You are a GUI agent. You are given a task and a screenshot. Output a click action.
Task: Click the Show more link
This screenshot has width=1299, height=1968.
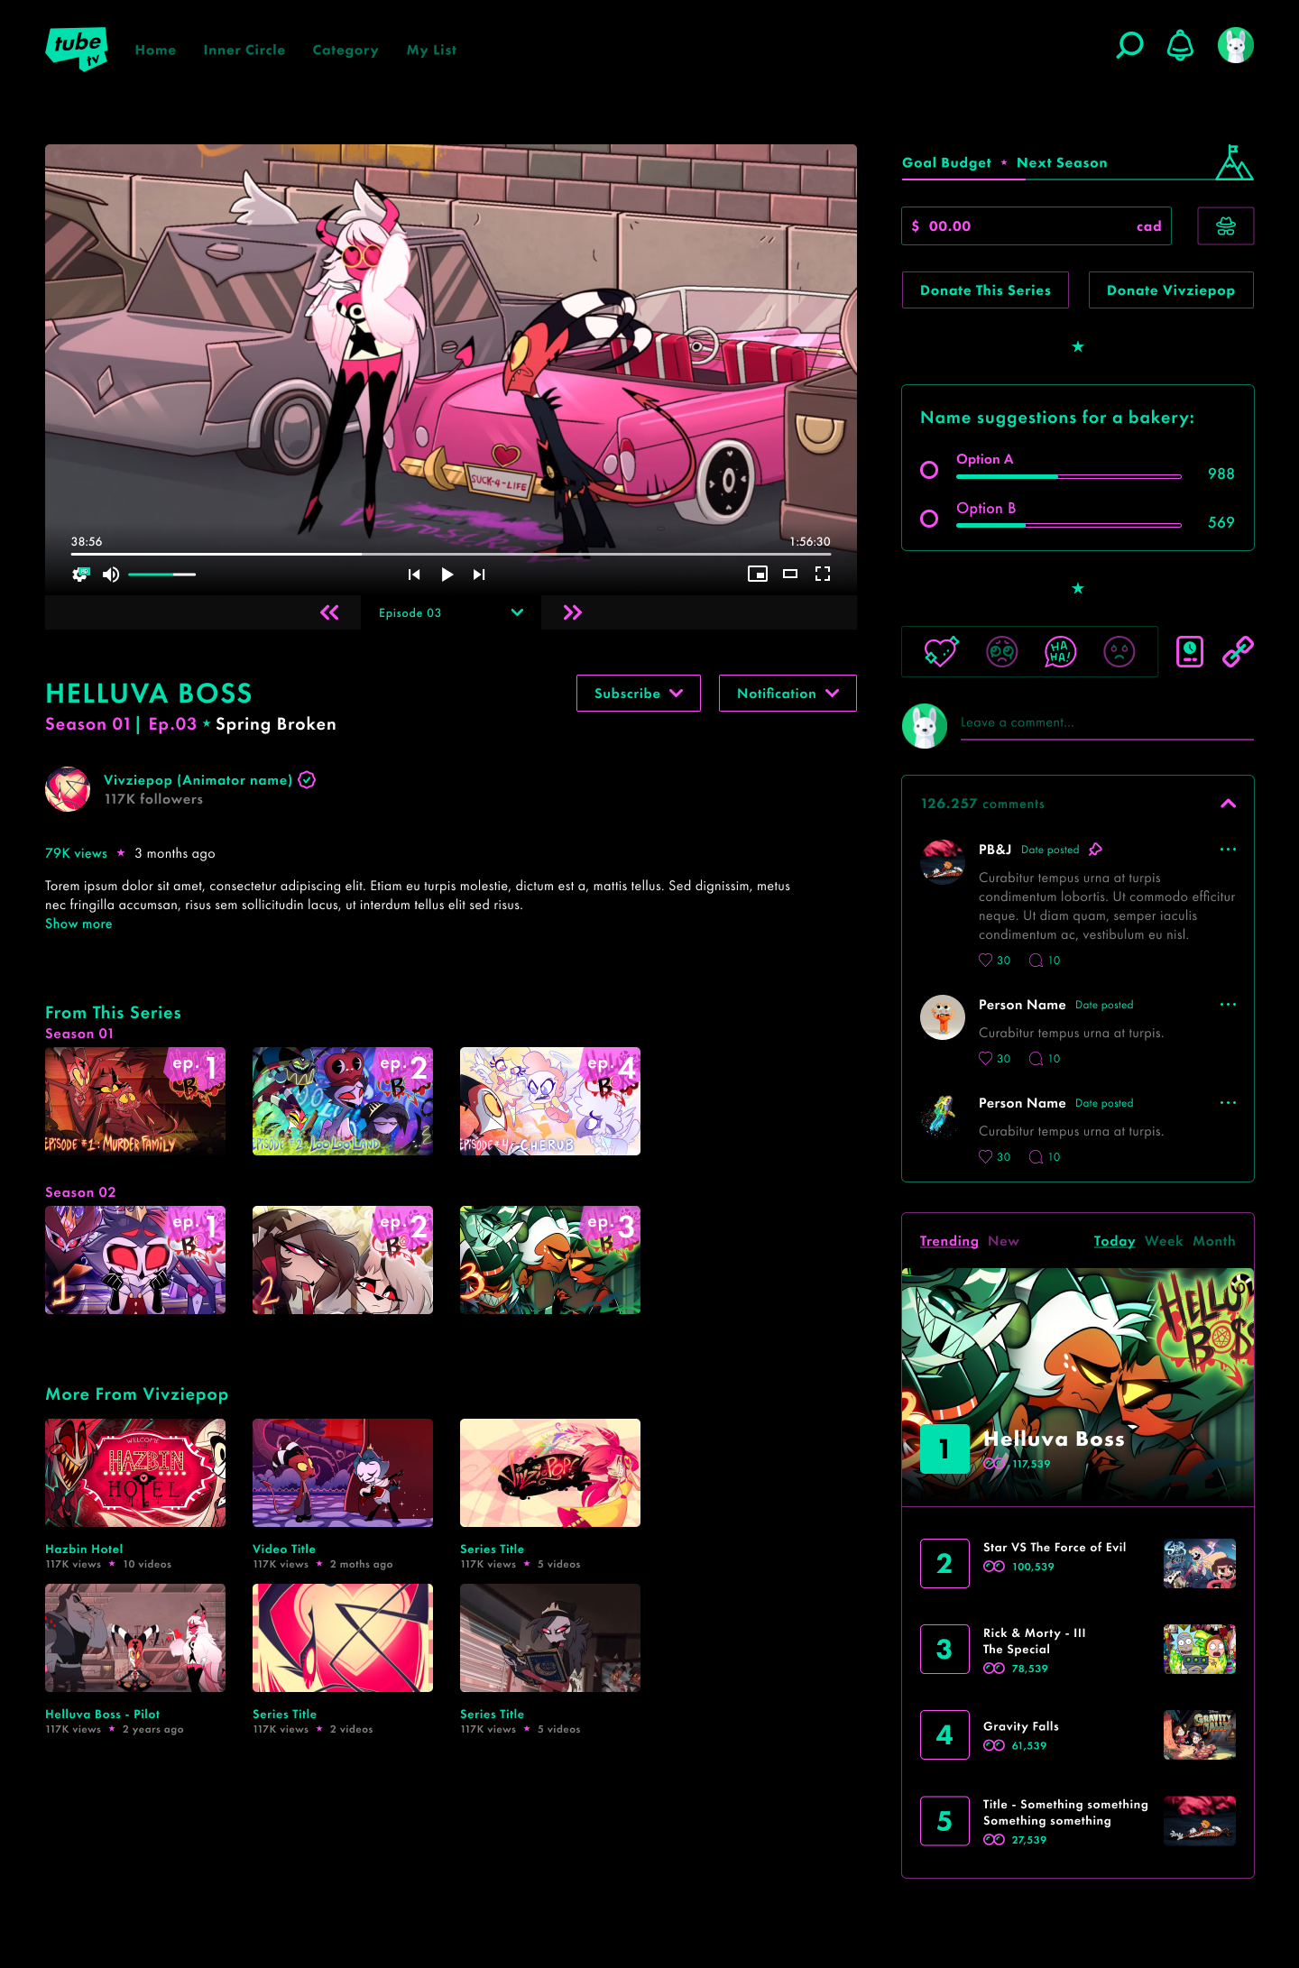pos(78,924)
